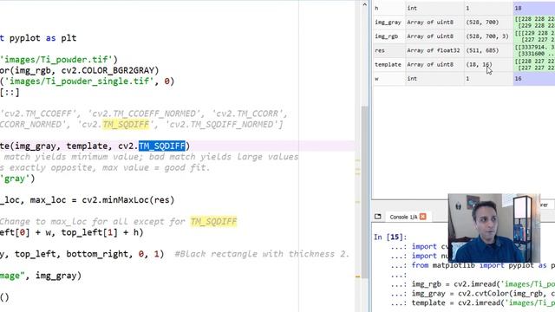Click the 'pyplot as plt' import line
The width and height of the screenshot is (555, 312).
pyautogui.click(x=42, y=38)
